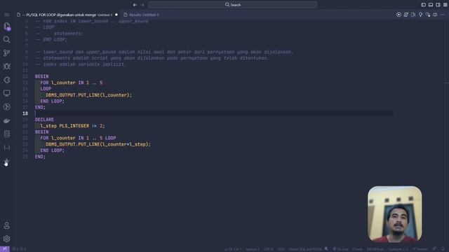Image resolution: width=449 pixels, height=252 pixels.
Task: Click the BEGIN keyword on line 12
Action: [x=42, y=76]
